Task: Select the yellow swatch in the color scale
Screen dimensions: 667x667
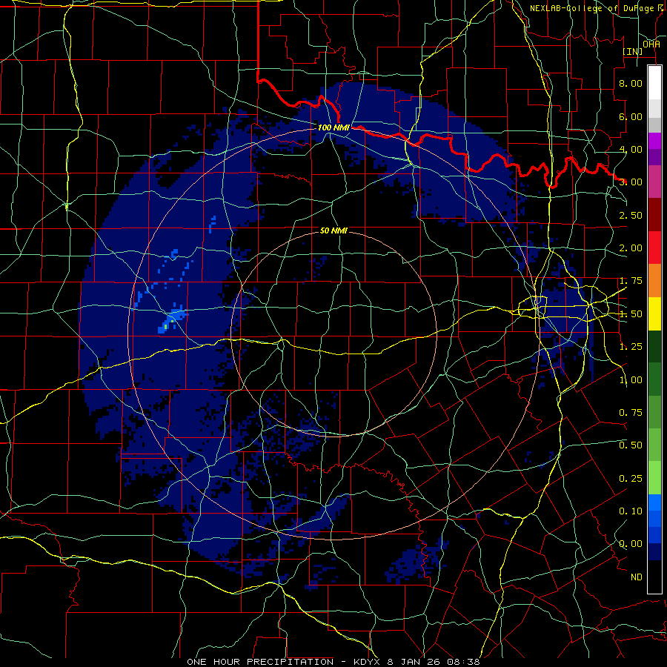Action: 654,313
